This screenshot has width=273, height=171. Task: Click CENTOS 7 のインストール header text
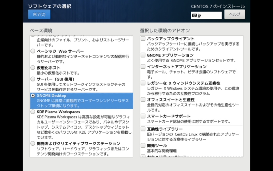tap(218, 6)
